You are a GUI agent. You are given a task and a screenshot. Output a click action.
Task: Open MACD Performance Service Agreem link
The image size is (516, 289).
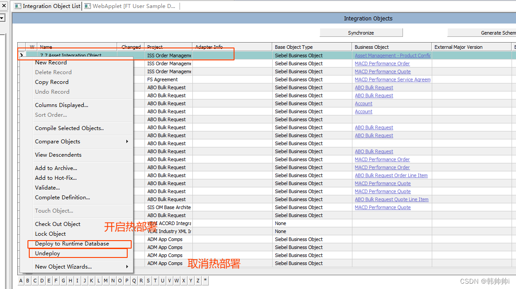click(393, 79)
